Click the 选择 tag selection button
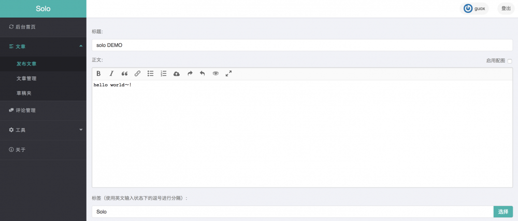This screenshot has height=221, width=518. point(503,212)
